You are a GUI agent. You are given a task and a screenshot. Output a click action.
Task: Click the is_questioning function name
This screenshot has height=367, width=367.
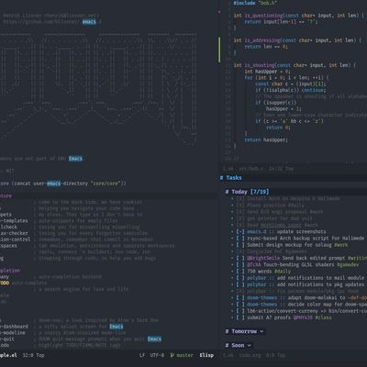click(x=263, y=16)
